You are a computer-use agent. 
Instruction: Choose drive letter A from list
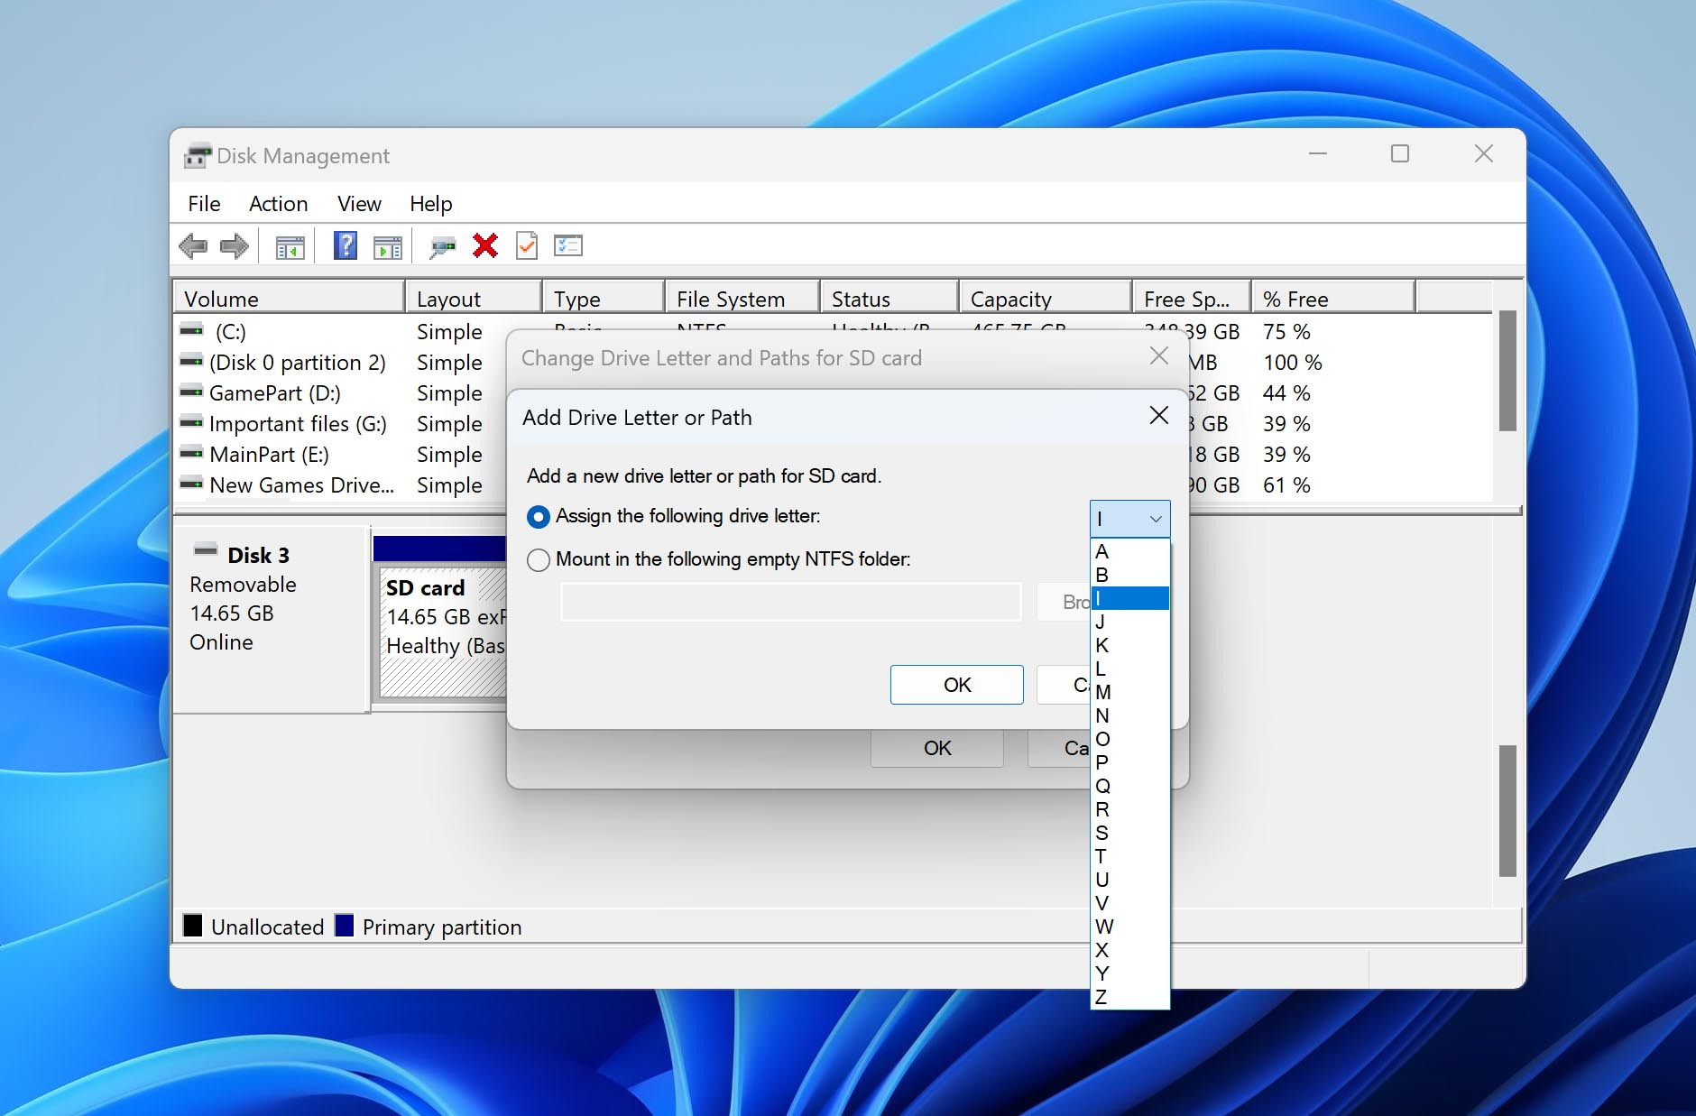coord(1129,551)
